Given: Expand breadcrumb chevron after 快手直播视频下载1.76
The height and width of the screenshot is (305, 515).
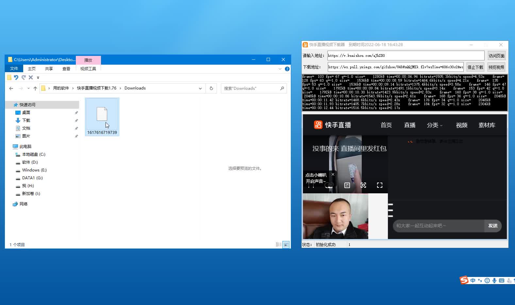Looking at the screenshot, I should [x=121, y=88].
